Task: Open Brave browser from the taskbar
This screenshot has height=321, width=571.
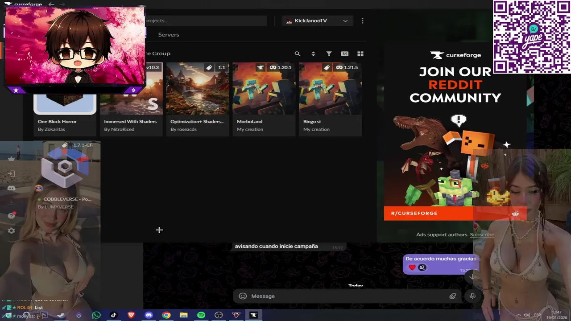Action: point(131,315)
